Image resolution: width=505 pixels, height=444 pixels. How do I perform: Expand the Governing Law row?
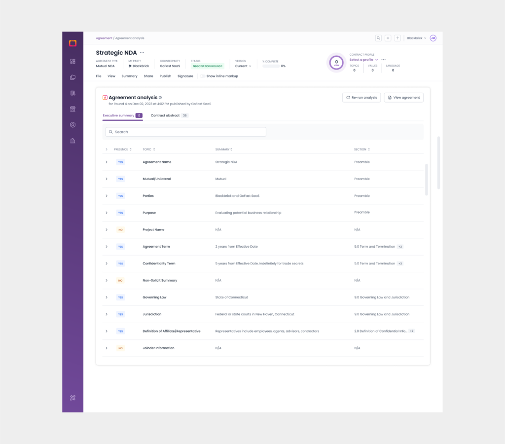107,297
